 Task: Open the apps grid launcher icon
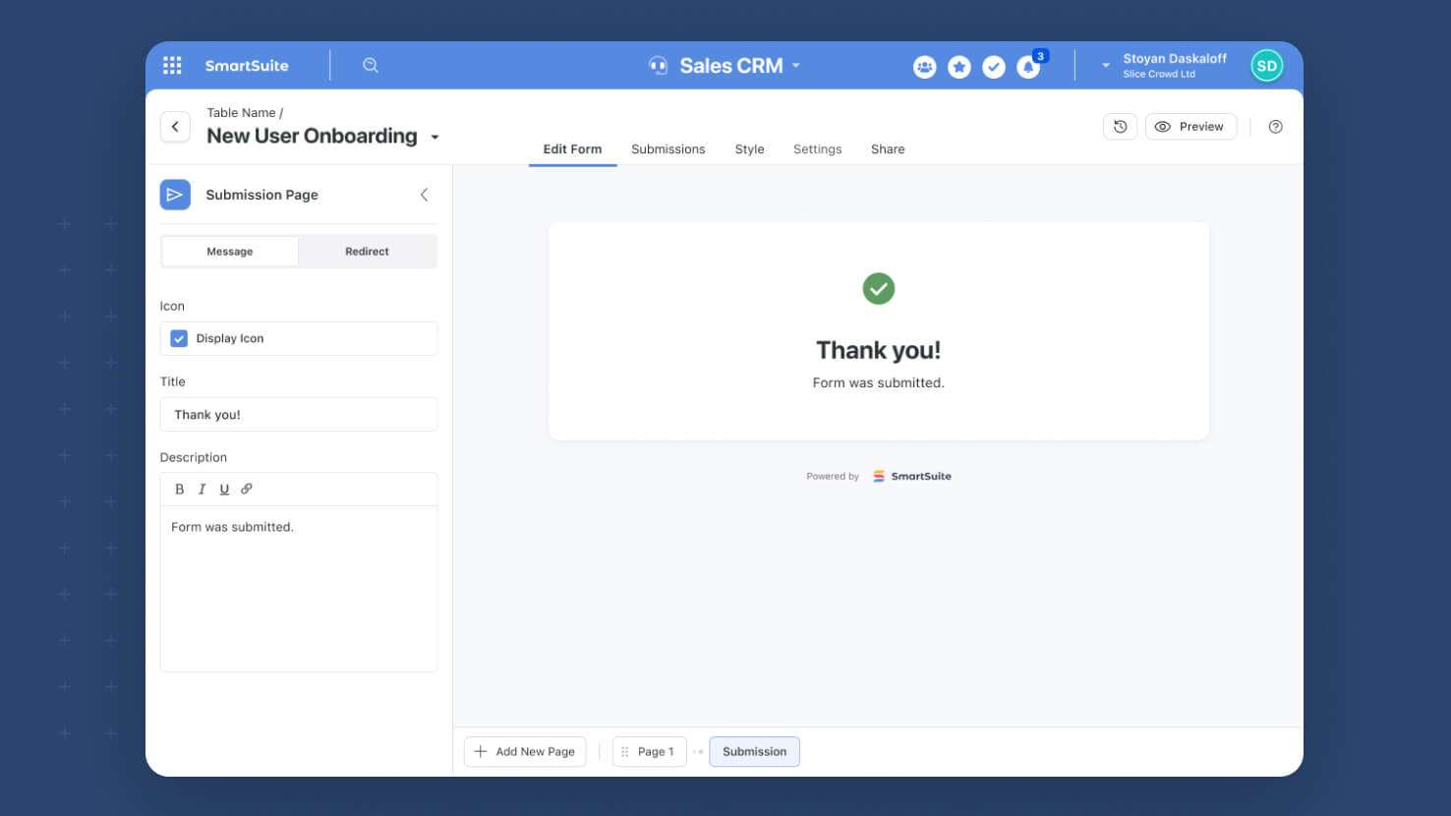[x=172, y=65]
